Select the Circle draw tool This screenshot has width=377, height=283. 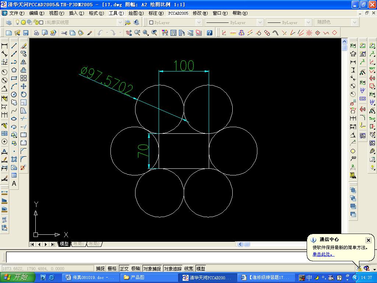[14, 94]
